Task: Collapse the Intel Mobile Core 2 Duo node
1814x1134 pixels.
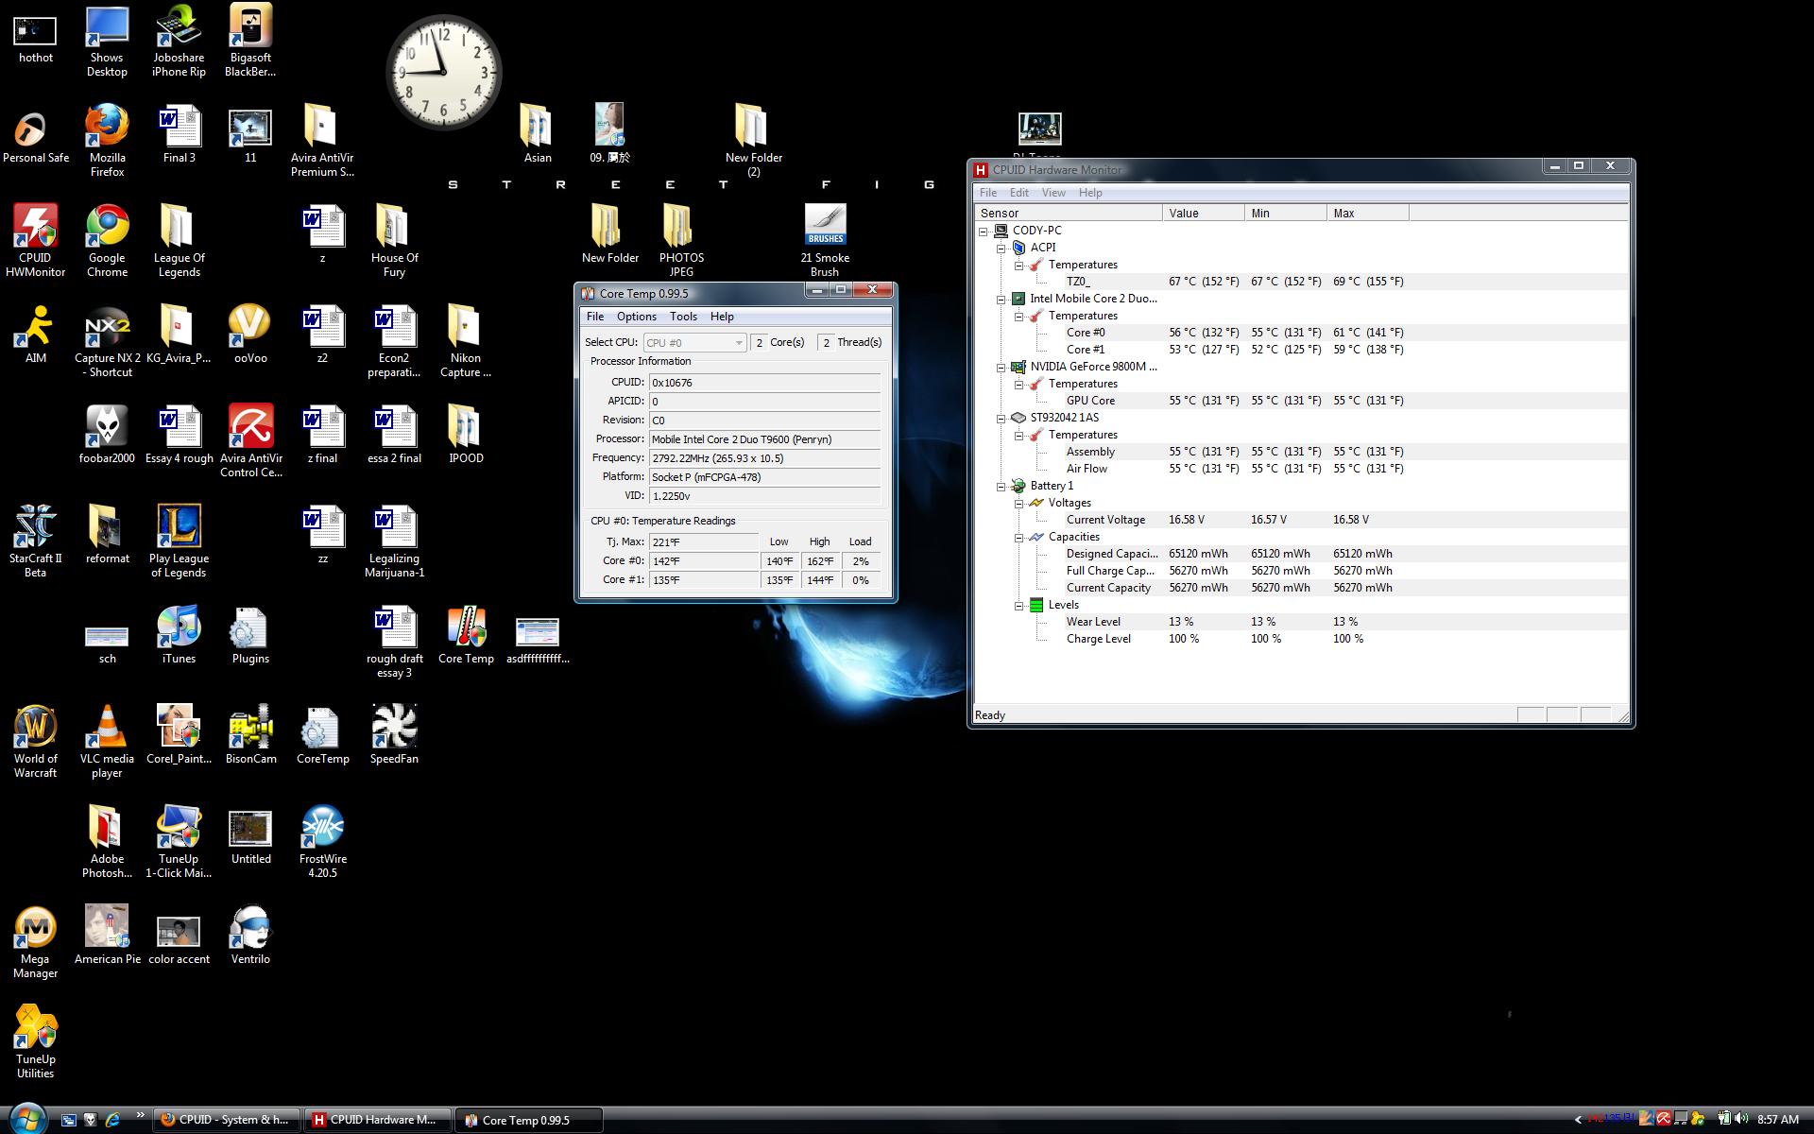Action: [x=1001, y=299]
